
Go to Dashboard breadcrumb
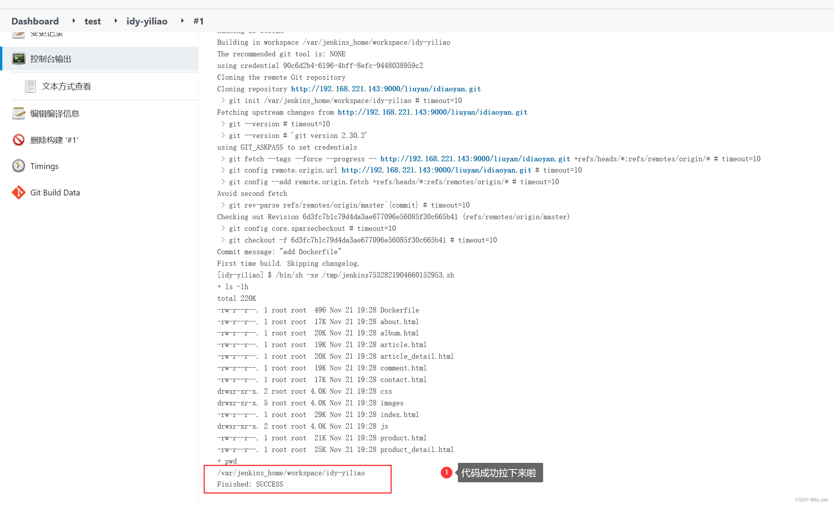[35, 21]
